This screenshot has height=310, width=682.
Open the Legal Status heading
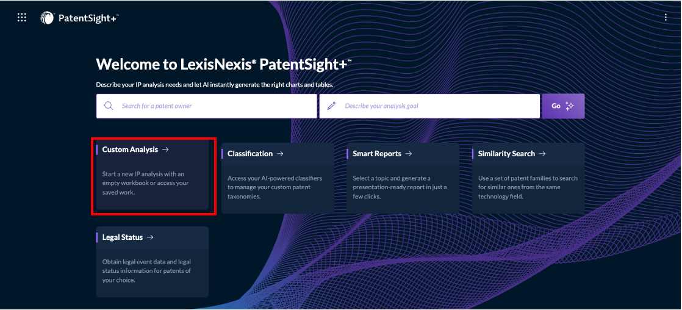(x=123, y=237)
